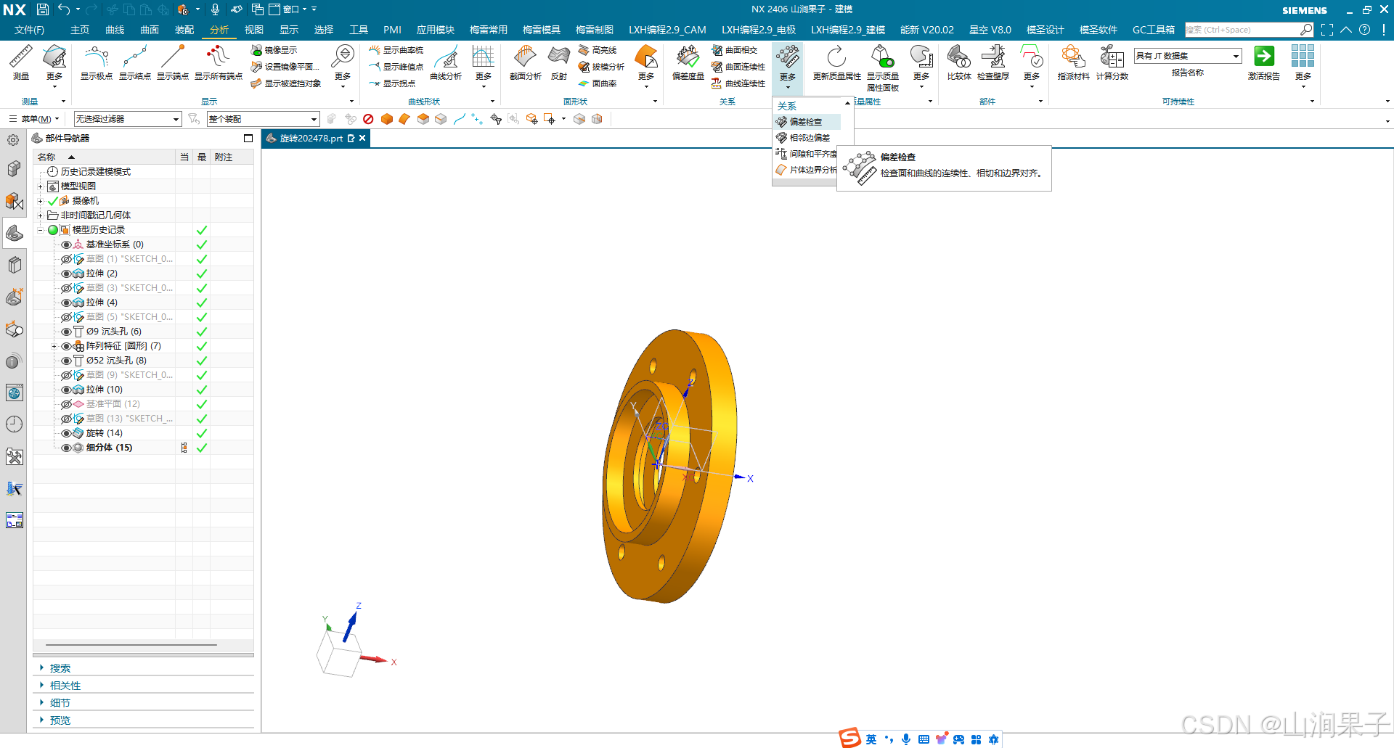Expand the 阵列特征 [圆形] (7) node
The image size is (1394, 748).
54,346
